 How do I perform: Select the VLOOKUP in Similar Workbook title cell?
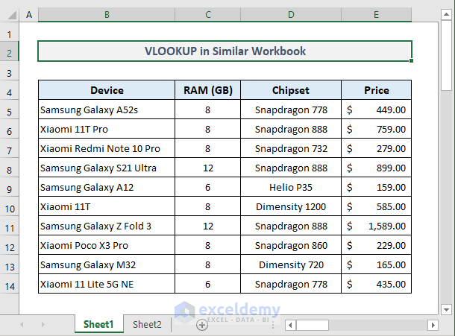225,51
